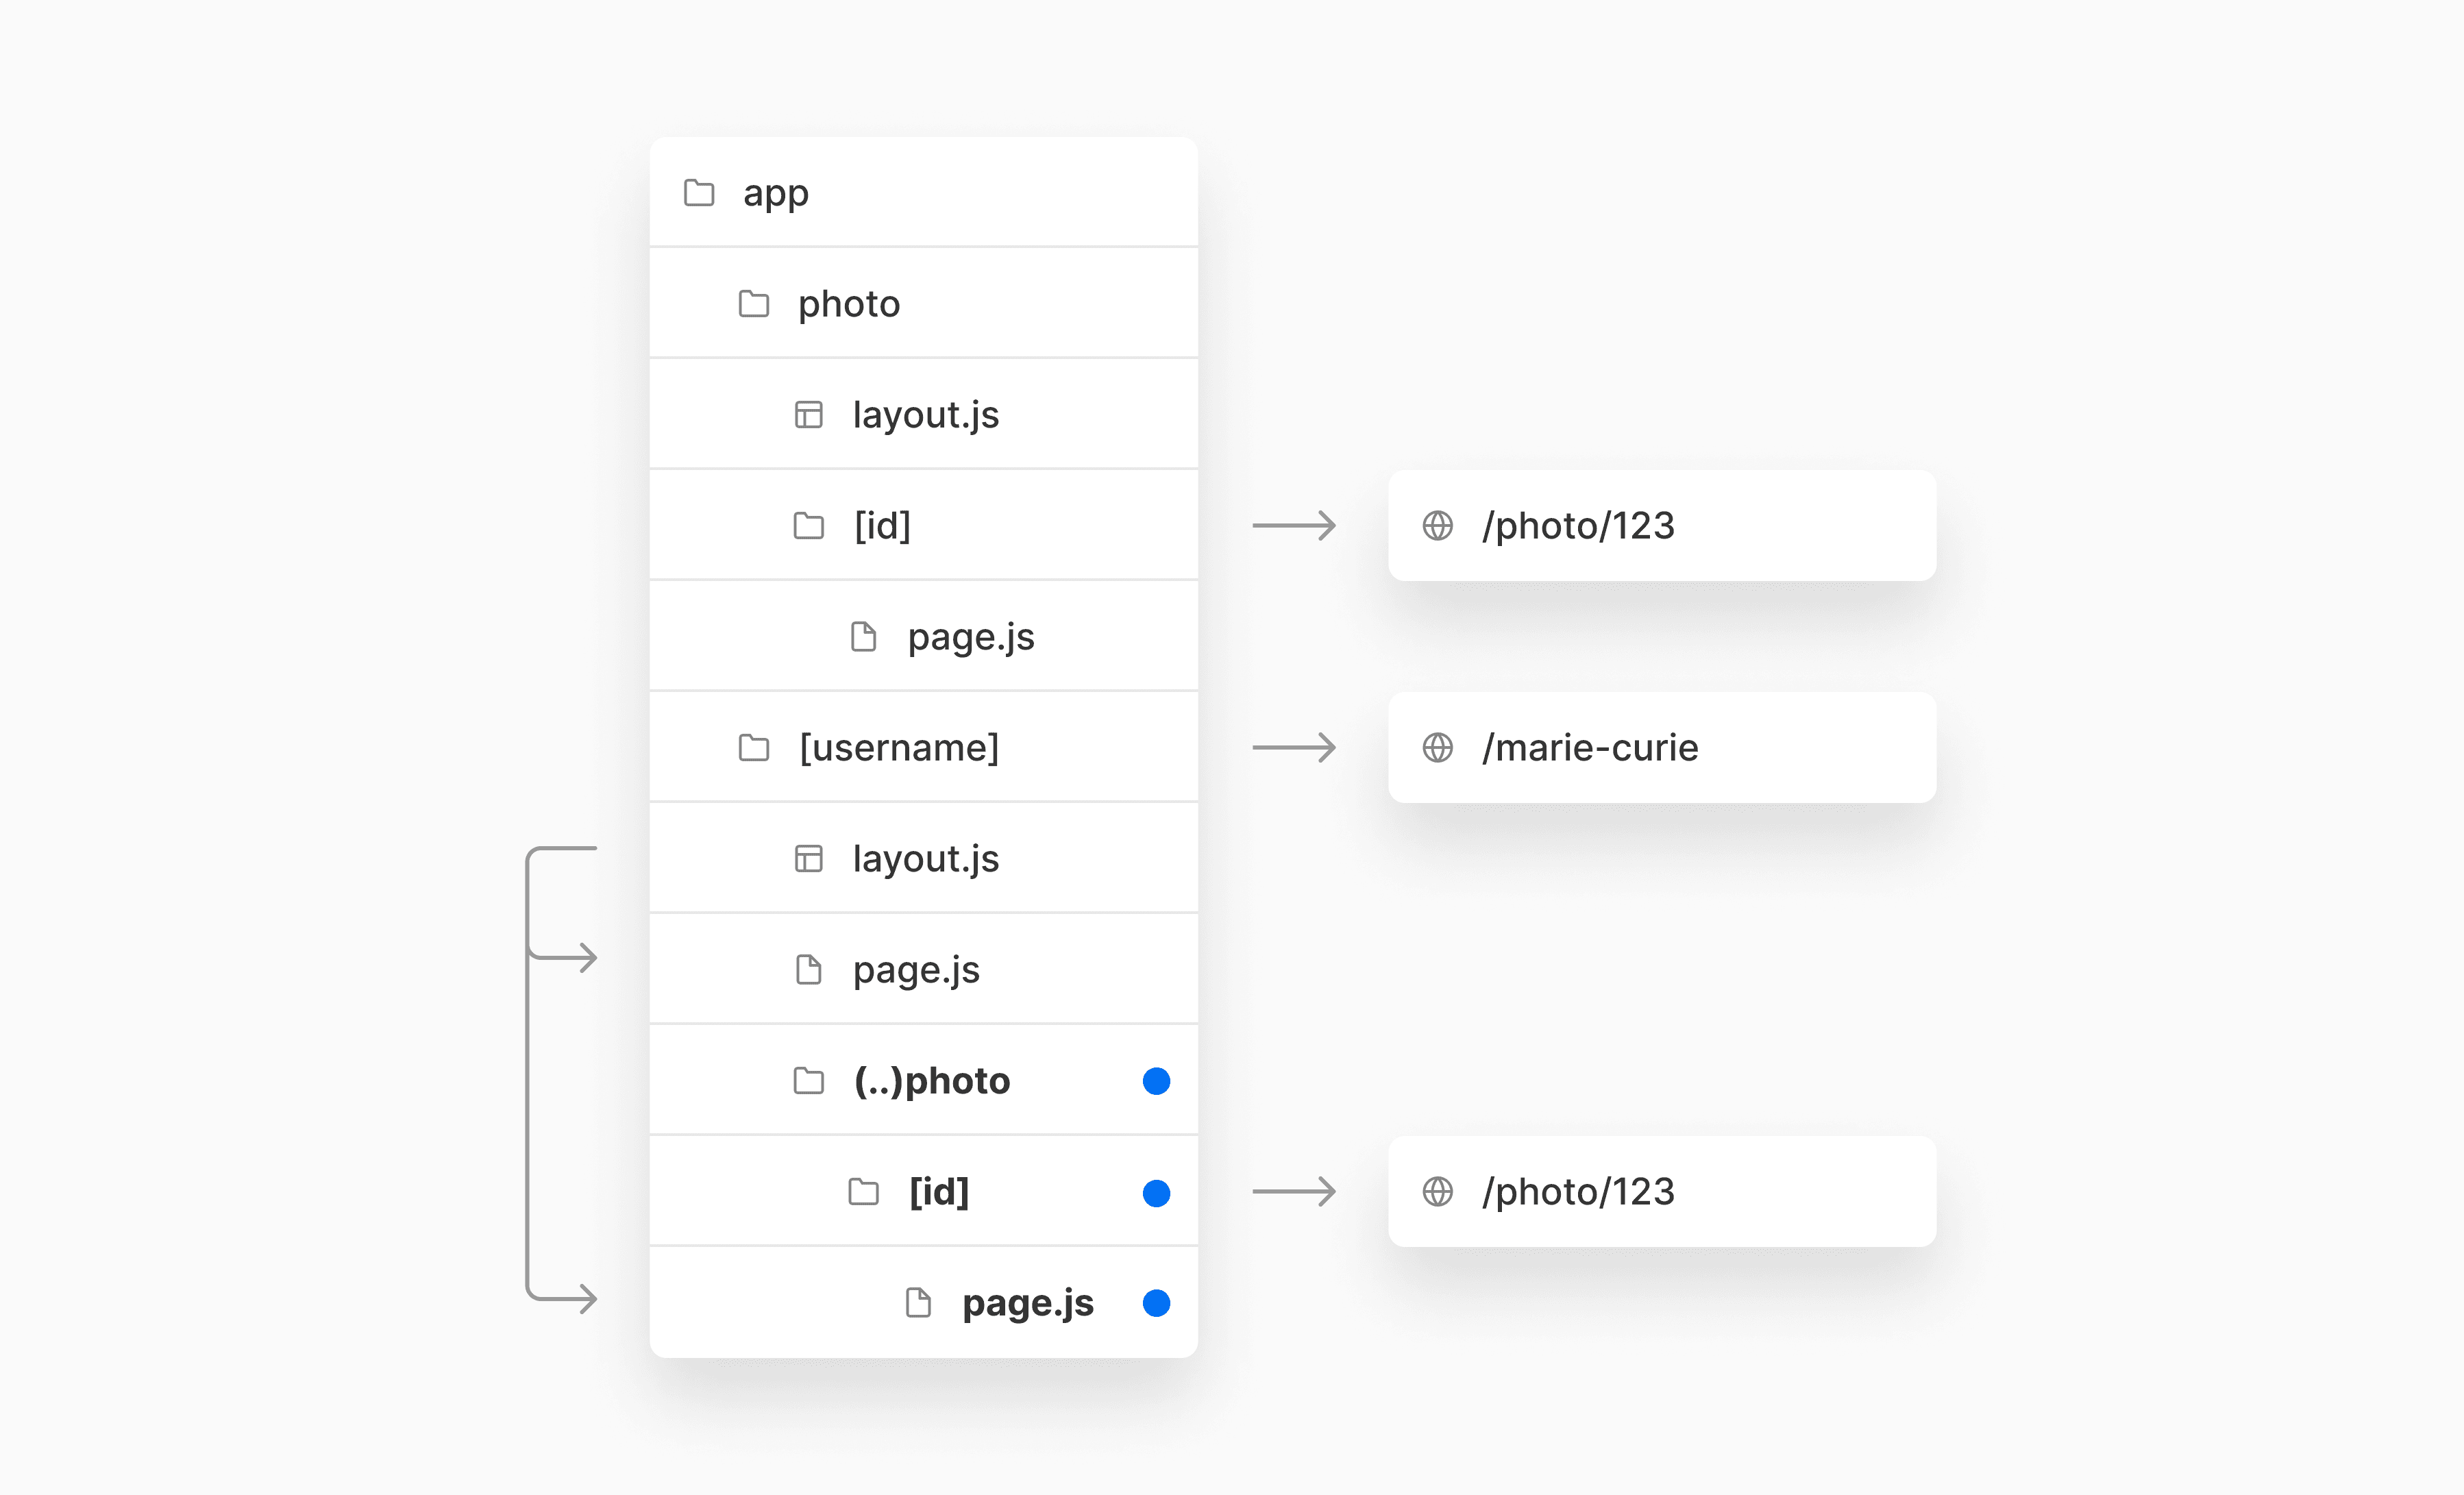2464x1495 pixels.
Task: Click the folder icon next to [username]
Action: click(x=754, y=747)
